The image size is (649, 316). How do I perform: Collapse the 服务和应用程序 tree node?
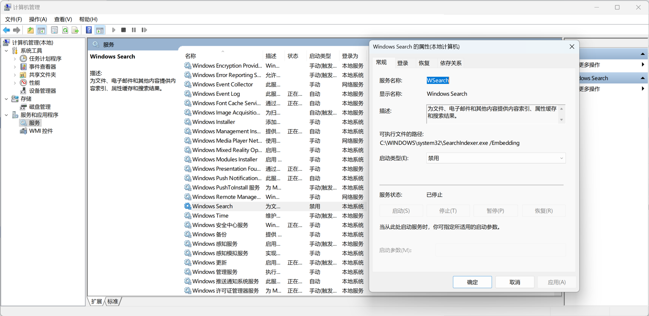pyautogui.click(x=6, y=115)
